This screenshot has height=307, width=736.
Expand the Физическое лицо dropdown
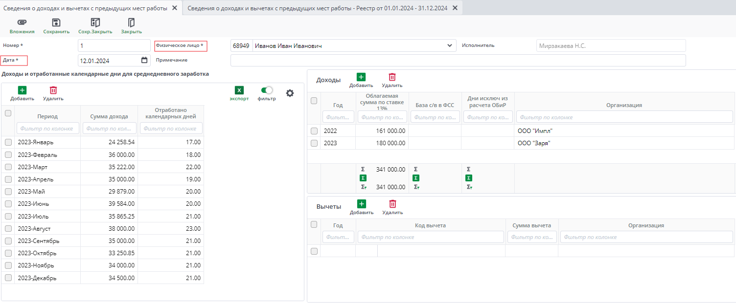[x=450, y=45]
